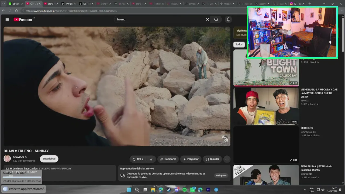Viewport: 345px width, 194px height.
Task: Click the Preguntar button
Action: (x=191, y=159)
